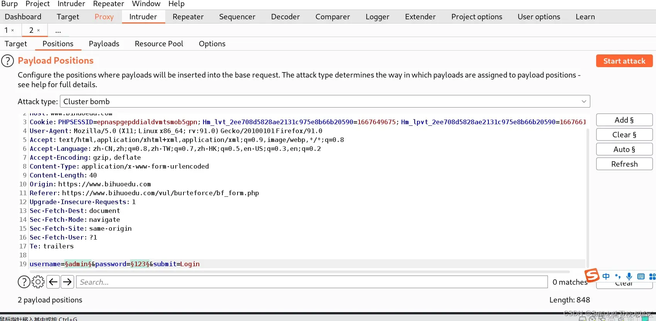
Task: Switch to the Logger tab
Action: click(378, 17)
